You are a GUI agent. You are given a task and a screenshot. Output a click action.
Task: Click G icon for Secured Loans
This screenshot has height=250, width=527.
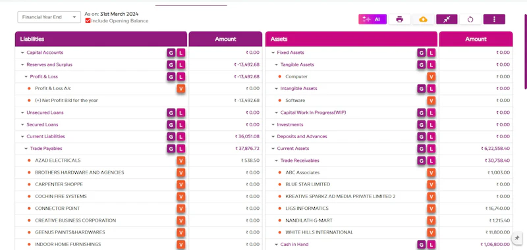coord(171,125)
